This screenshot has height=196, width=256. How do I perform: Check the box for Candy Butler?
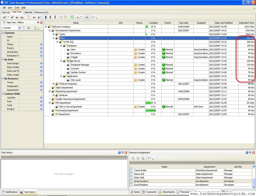(131, 170)
